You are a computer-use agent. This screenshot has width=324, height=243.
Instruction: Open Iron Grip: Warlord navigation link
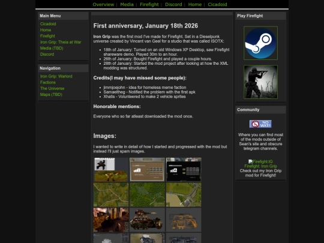click(56, 76)
